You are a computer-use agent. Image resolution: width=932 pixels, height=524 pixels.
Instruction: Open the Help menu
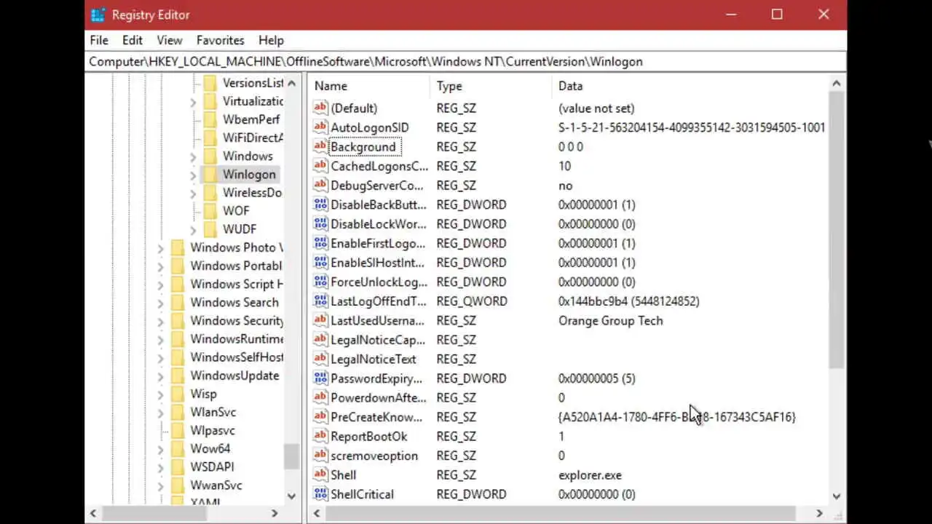271,40
